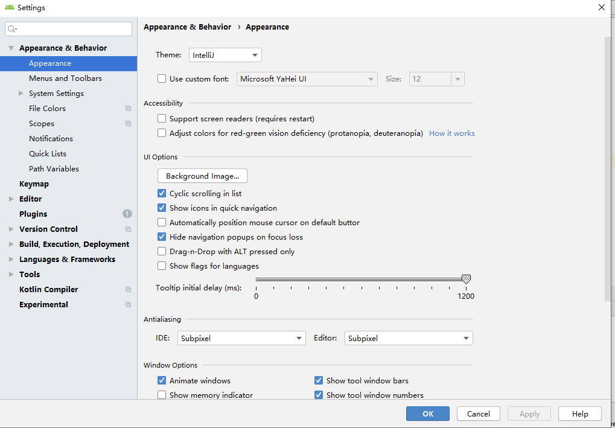Open the IDE antialiasing dropdown
Viewport: 615px width, 428px height.
coord(241,339)
